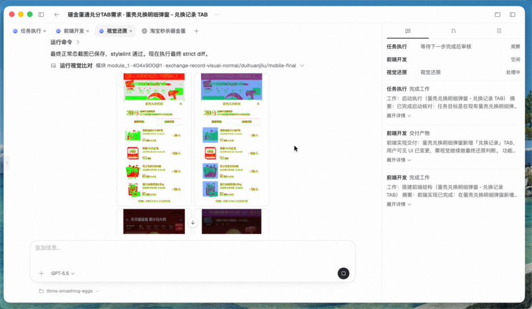Select the 任务执行 agent status row
This screenshot has height=309, width=532.
pos(453,46)
